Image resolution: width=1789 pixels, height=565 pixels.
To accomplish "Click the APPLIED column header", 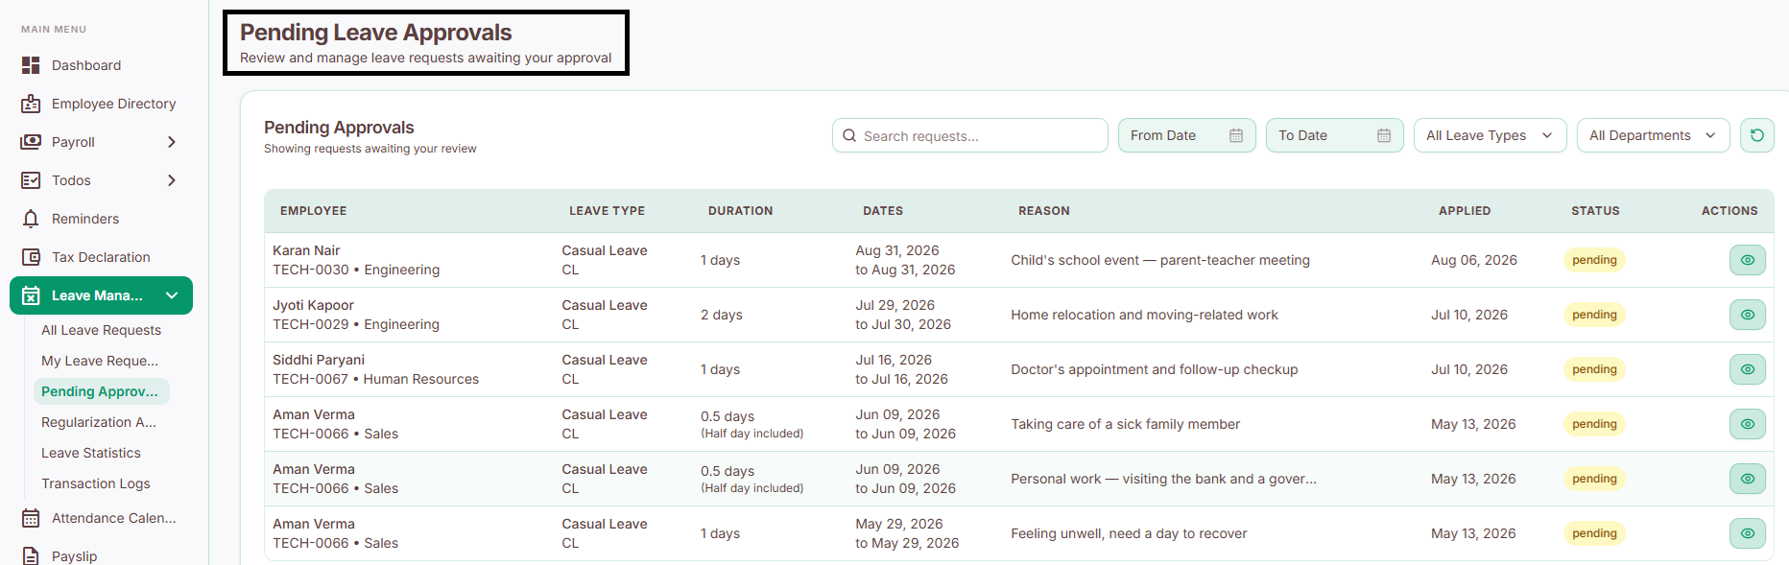I will pyautogui.click(x=1465, y=211).
